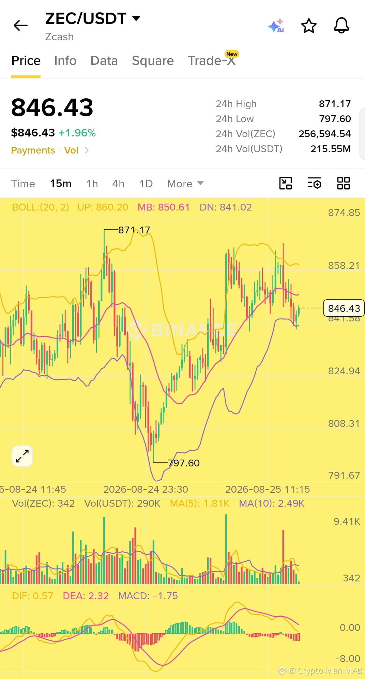The height and width of the screenshot is (679, 365).
Task: Select the 4h timeframe
Action: (x=118, y=184)
